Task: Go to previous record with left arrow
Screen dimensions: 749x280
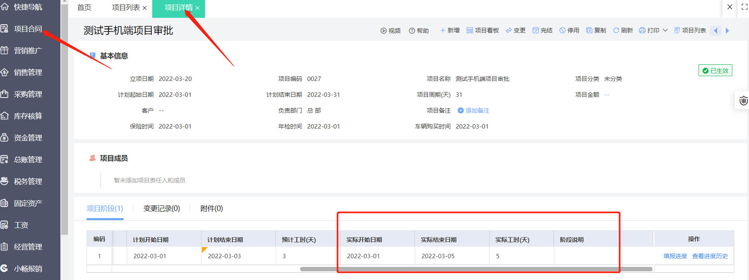Action: tap(716, 31)
